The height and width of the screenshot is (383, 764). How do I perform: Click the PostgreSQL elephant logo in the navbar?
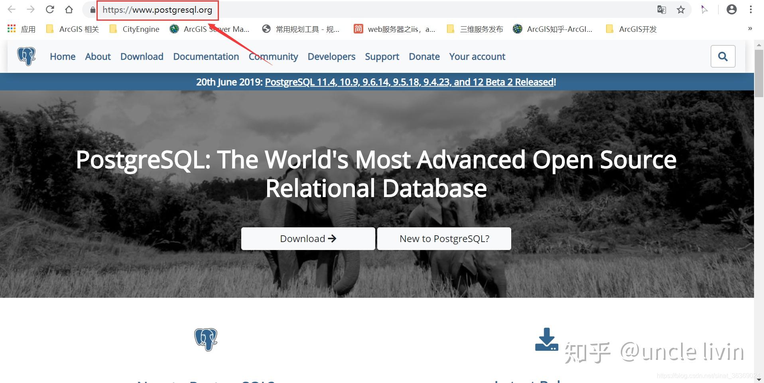click(x=26, y=56)
